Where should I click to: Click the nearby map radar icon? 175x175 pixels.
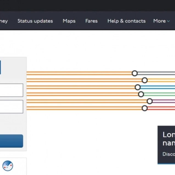point(8,166)
